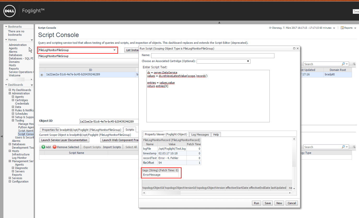Collapse the top header arrow
The image size is (359, 218).
pyautogui.click(x=219, y=22)
